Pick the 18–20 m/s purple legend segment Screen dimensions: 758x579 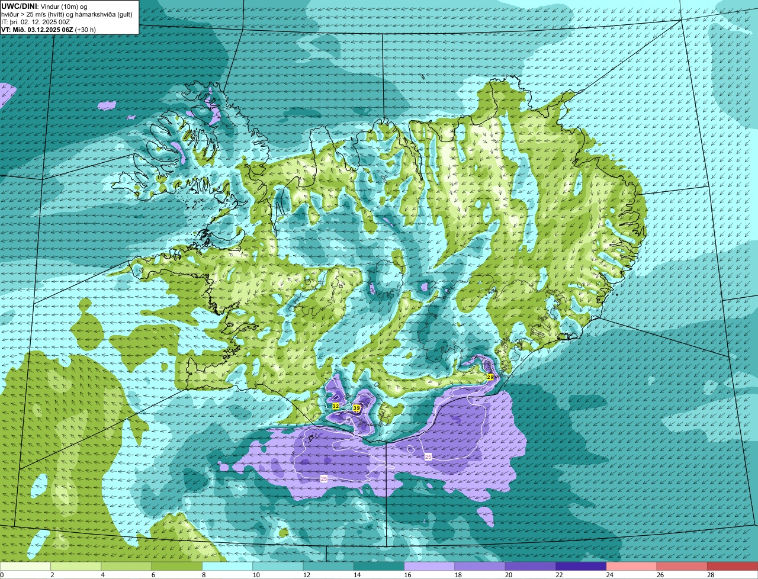[480, 567]
